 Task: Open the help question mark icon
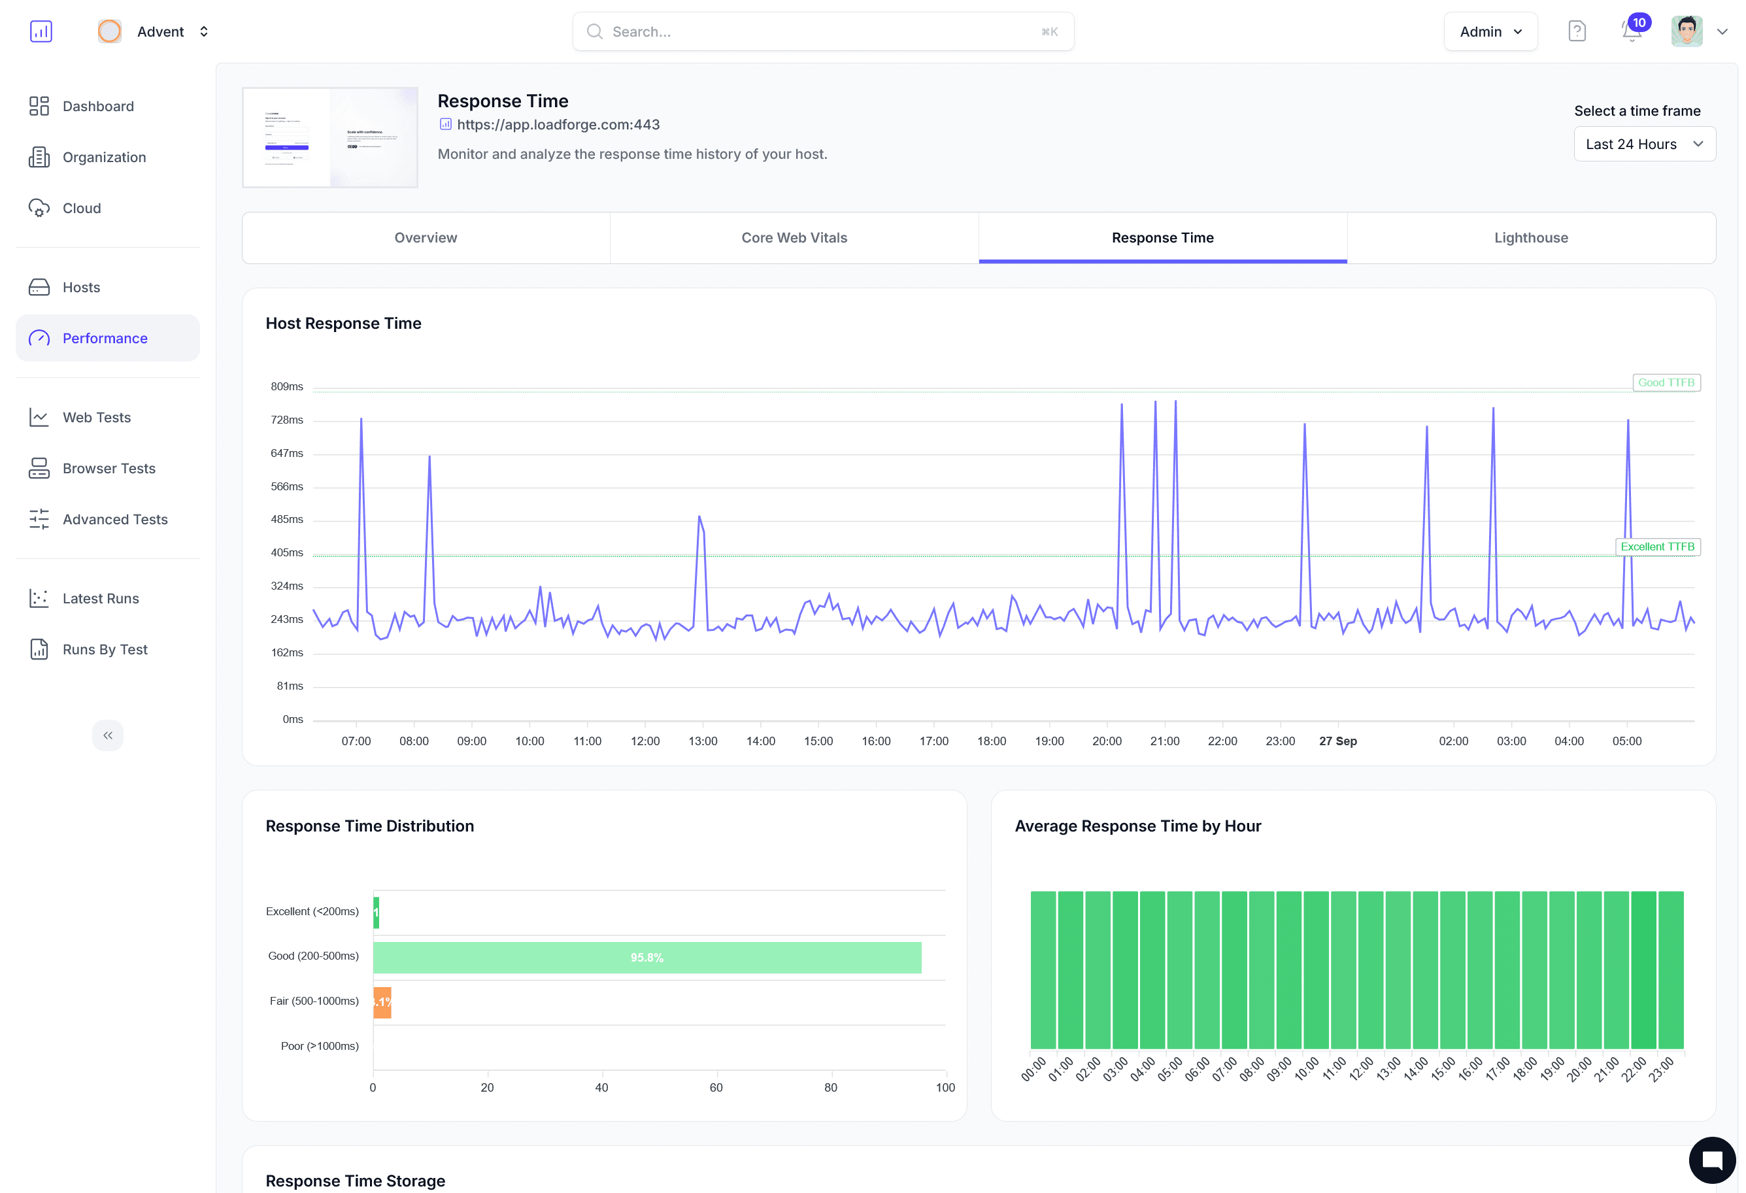(x=1577, y=31)
